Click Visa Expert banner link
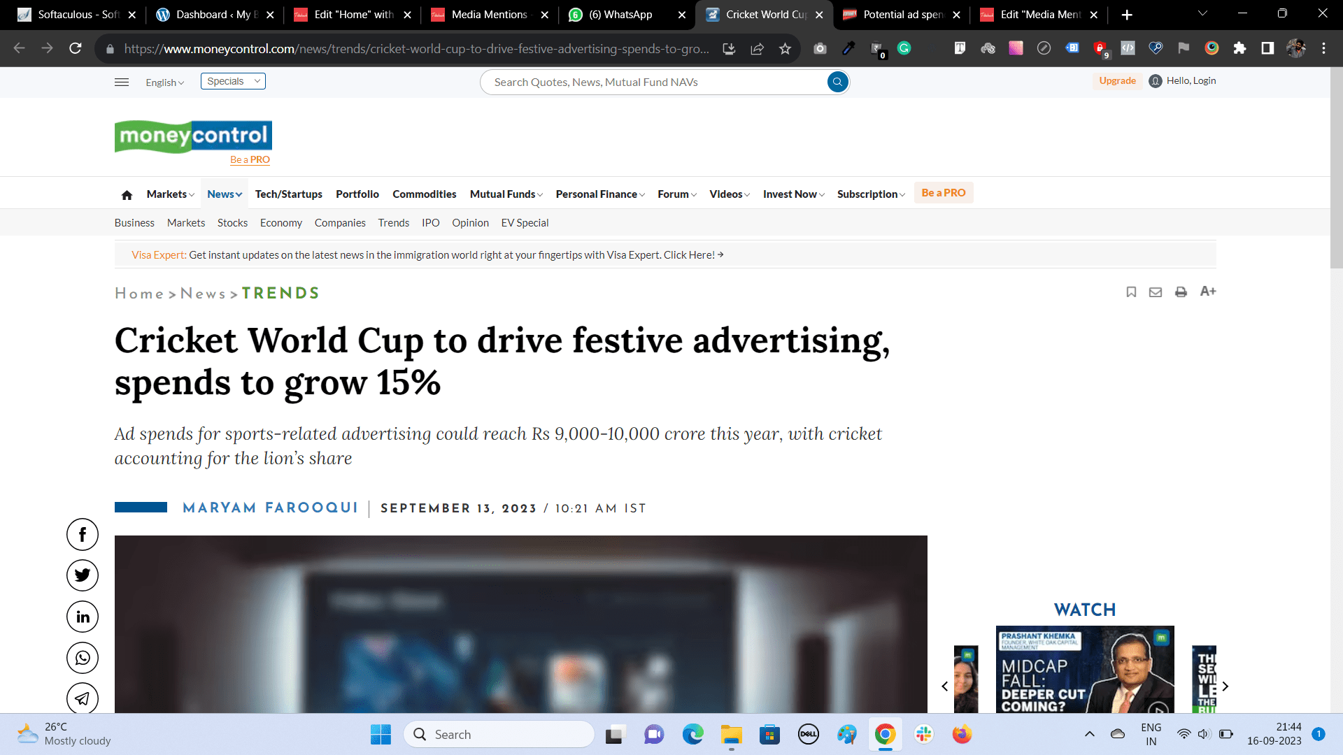 427,255
